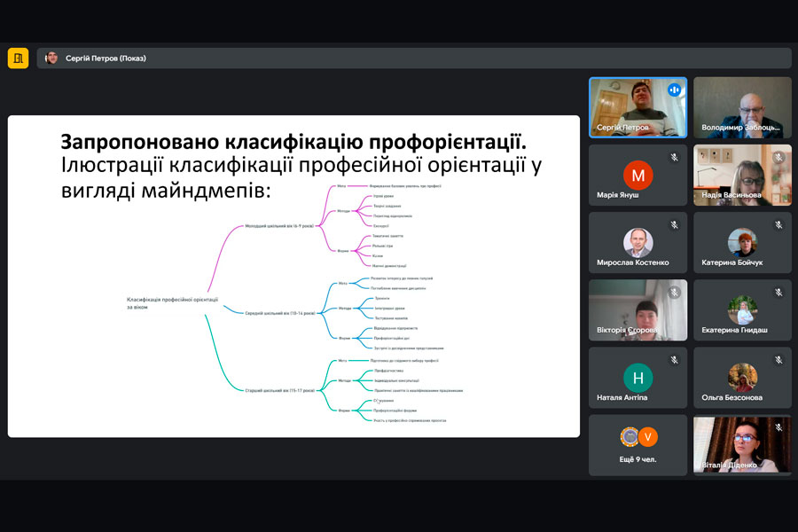Open the Ещё 9 чел. participants tile
This screenshot has height=532, width=798.
click(x=638, y=445)
